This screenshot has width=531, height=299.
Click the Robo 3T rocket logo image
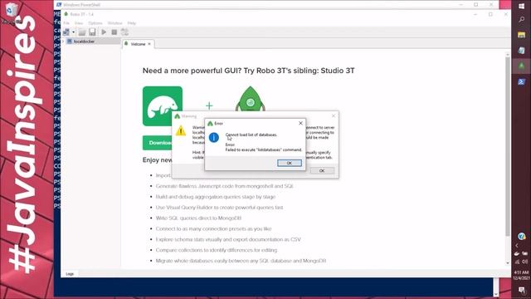tap(251, 99)
